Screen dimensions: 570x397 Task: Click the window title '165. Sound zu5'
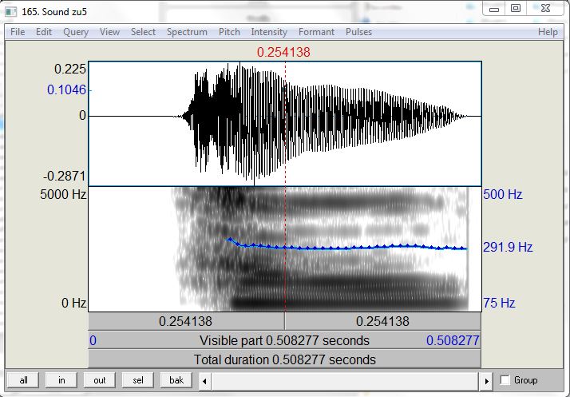click(x=54, y=12)
